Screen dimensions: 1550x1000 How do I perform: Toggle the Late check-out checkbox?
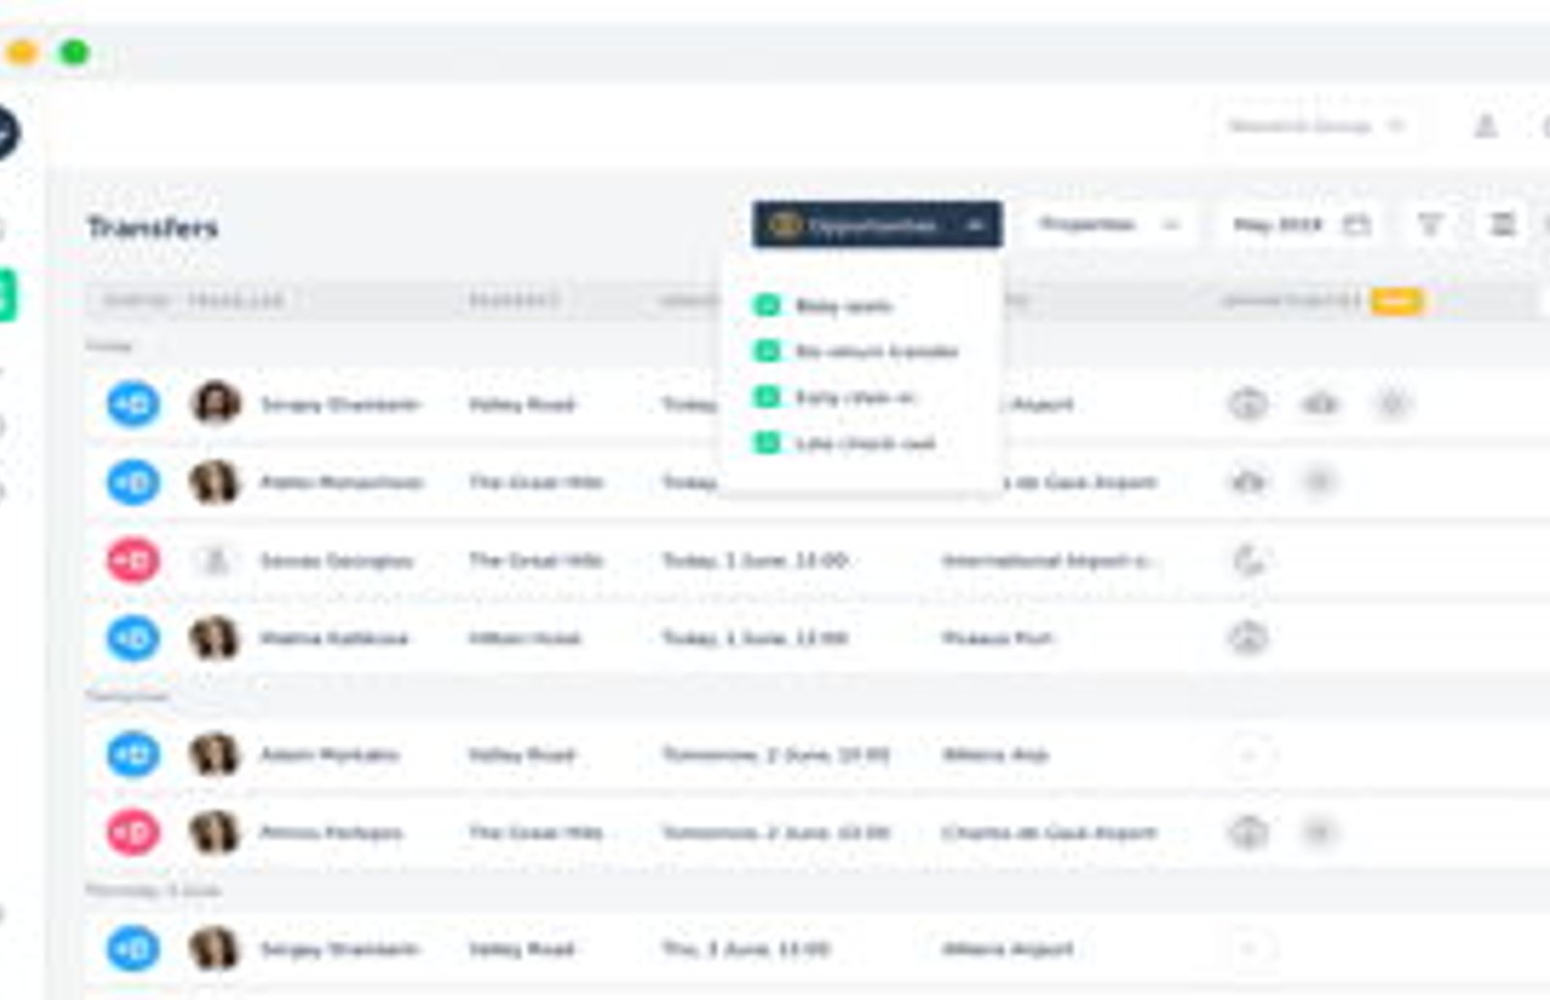[767, 444]
